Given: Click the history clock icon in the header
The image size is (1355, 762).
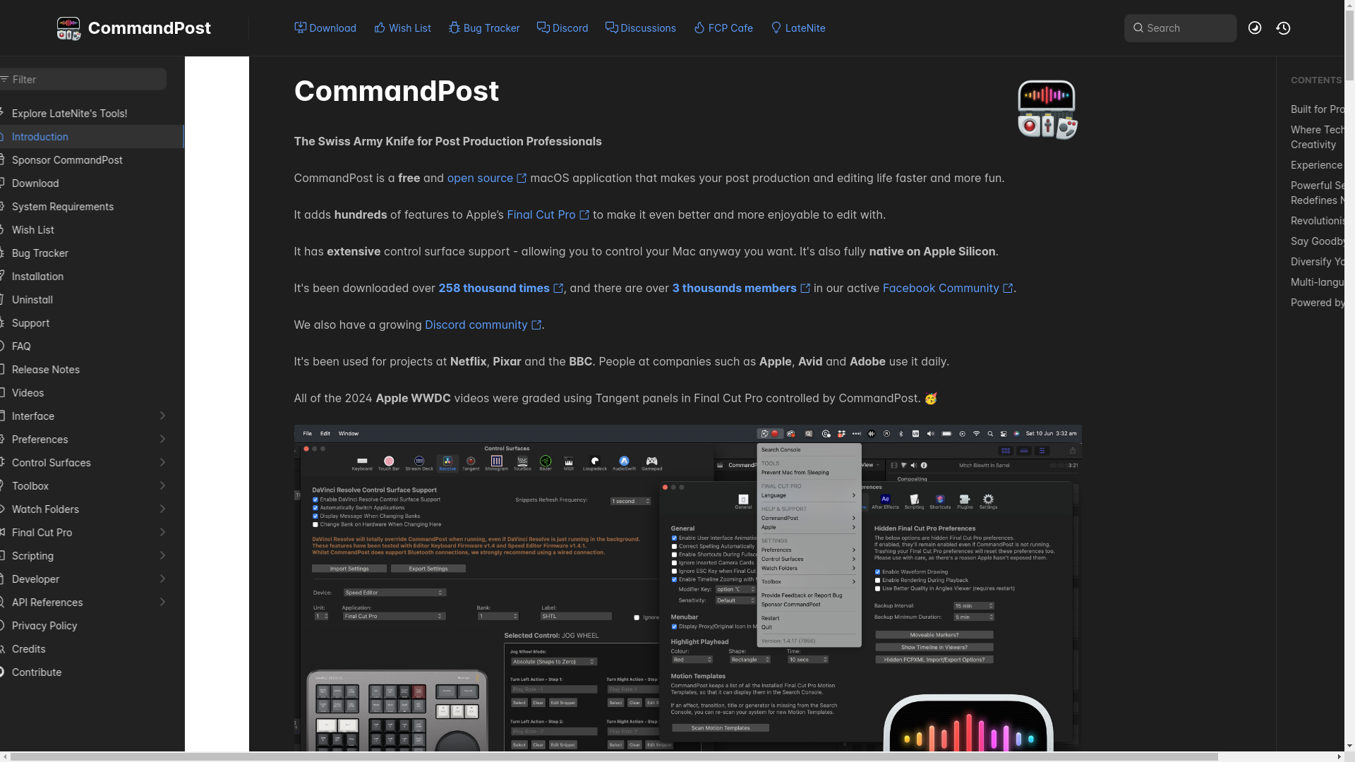Looking at the screenshot, I should pyautogui.click(x=1283, y=28).
